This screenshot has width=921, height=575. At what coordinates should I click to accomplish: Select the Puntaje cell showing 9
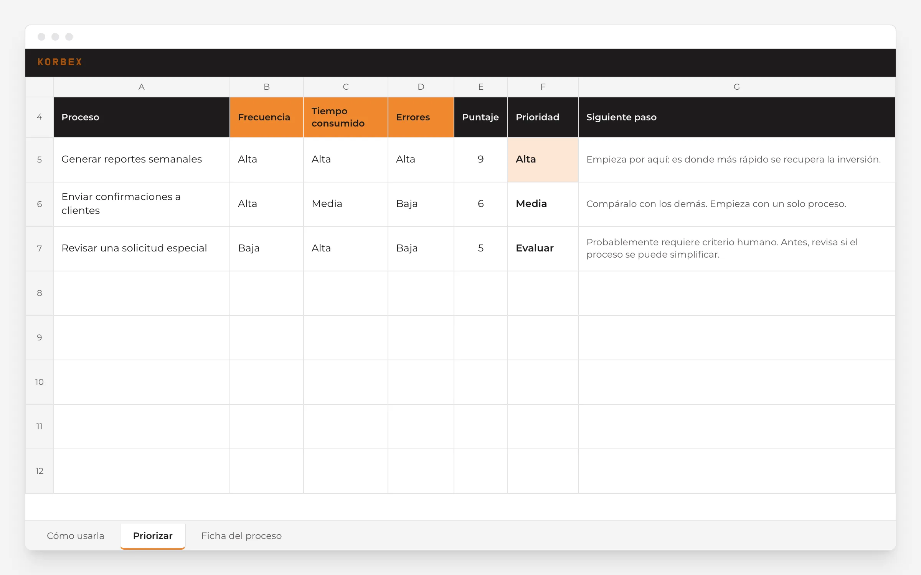point(481,159)
